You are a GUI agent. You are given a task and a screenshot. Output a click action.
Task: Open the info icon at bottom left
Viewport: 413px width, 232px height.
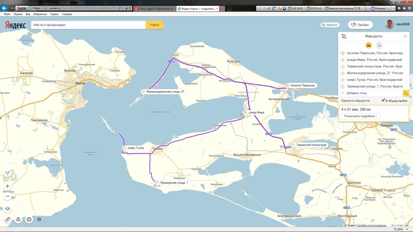pyautogui.click(x=39, y=219)
